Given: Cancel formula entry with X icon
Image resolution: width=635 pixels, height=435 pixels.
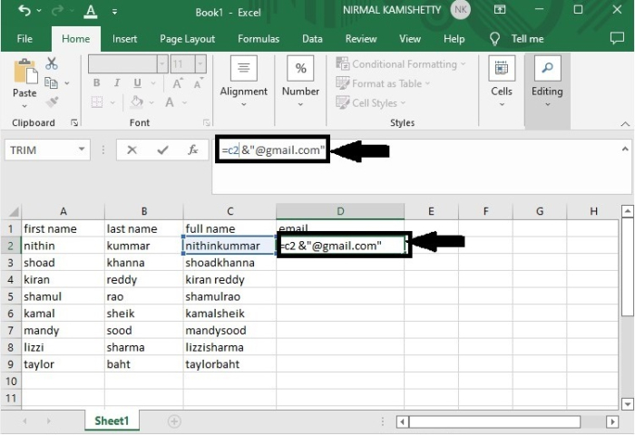Looking at the screenshot, I should [132, 150].
